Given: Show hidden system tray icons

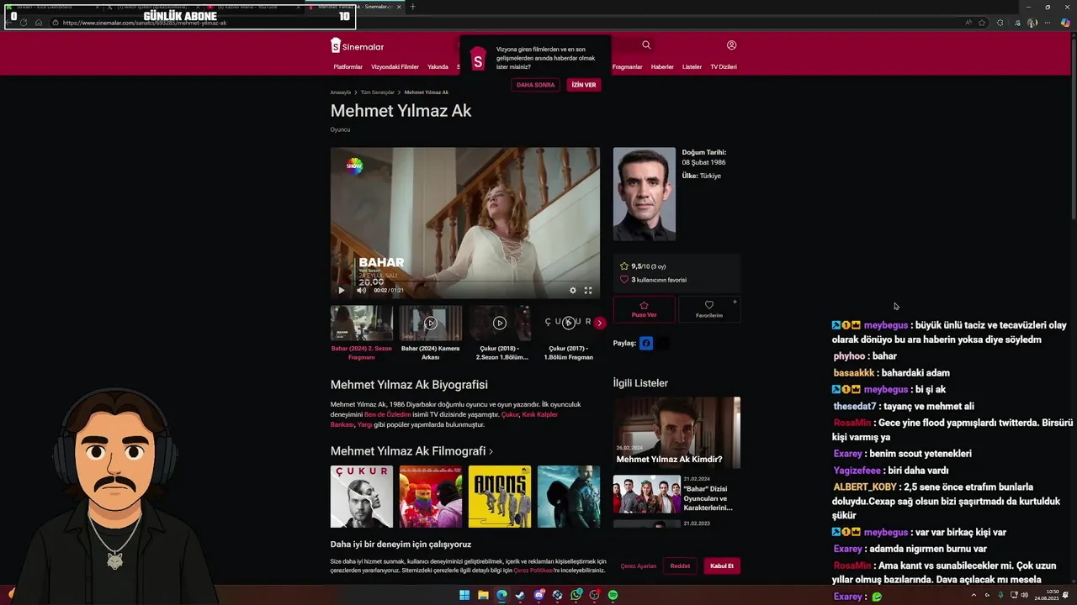Looking at the screenshot, I should tap(974, 595).
